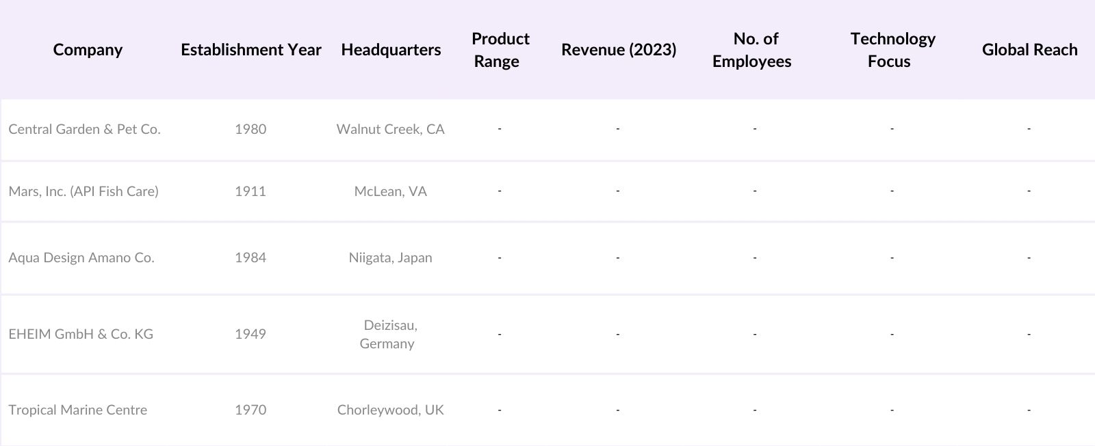Select the Mars, Inc. (API Fish Care) cell
Viewport: 1095px width, 446px height.
83,191
